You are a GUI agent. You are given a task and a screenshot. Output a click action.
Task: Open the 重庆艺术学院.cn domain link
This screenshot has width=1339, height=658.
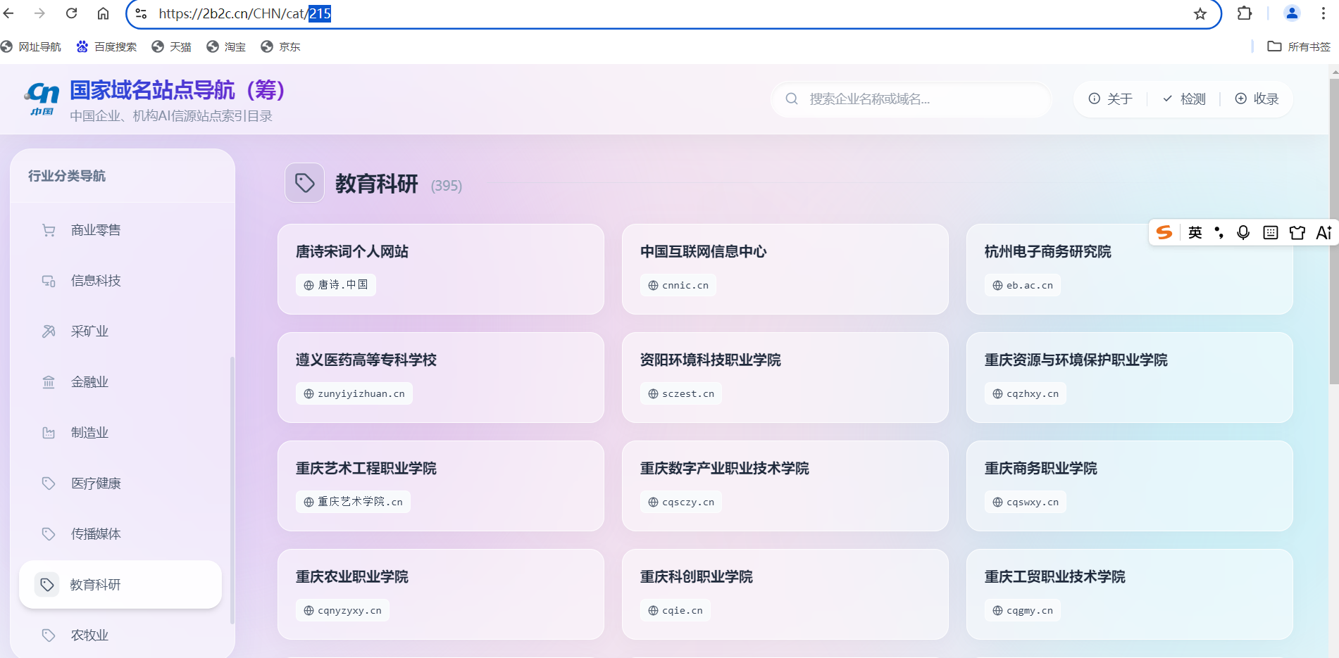(353, 502)
